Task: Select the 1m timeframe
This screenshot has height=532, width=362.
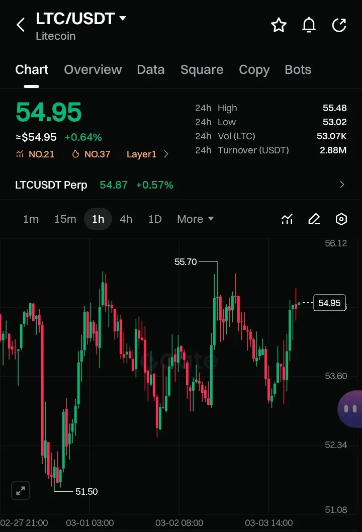Action: tap(31, 219)
